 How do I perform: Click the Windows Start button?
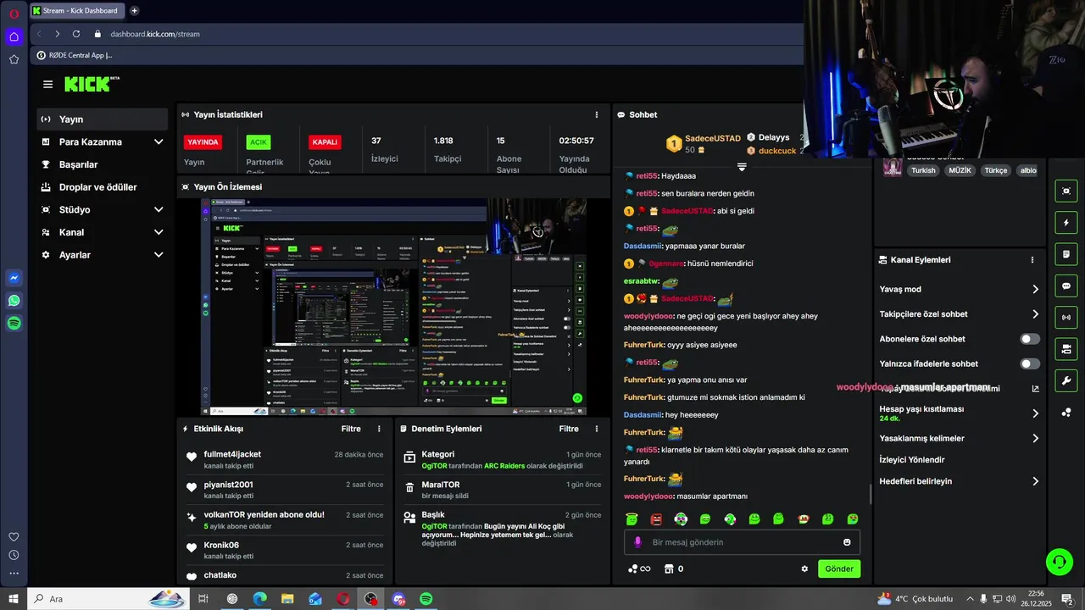pyautogui.click(x=14, y=599)
